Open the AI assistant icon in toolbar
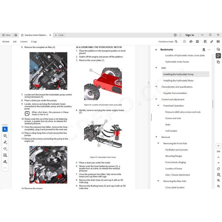Viewport: 222px width, 222px height. click(x=205, y=42)
